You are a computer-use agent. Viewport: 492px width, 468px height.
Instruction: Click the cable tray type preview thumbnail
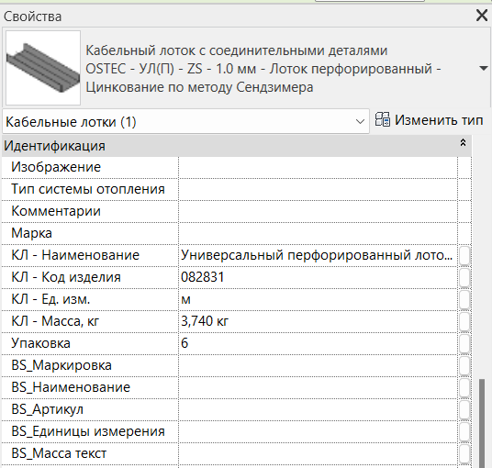point(43,68)
